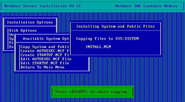The image size is (185, 102).
Task: Select Disk Options in Installation Options menu
Action: tap(23, 30)
